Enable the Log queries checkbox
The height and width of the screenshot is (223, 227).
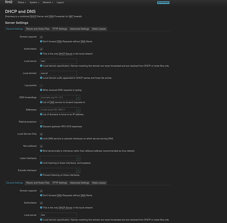click(41, 86)
